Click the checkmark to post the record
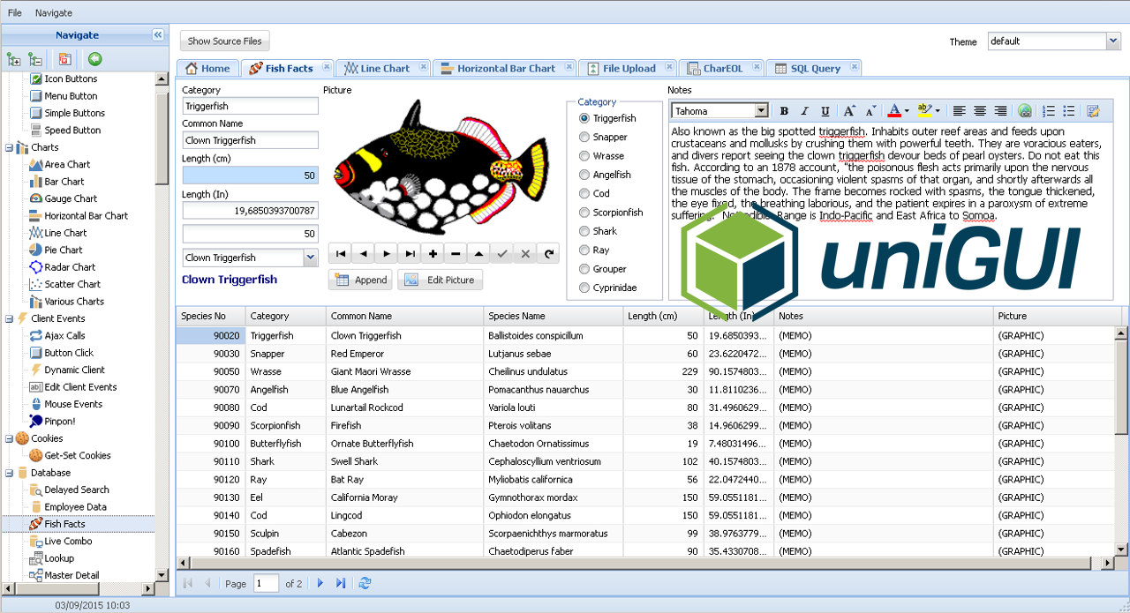The width and height of the screenshot is (1130, 613). (x=501, y=253)
